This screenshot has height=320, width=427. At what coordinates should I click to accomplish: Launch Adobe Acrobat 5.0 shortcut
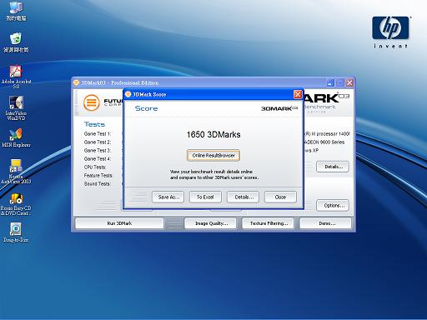click(16, 77)
